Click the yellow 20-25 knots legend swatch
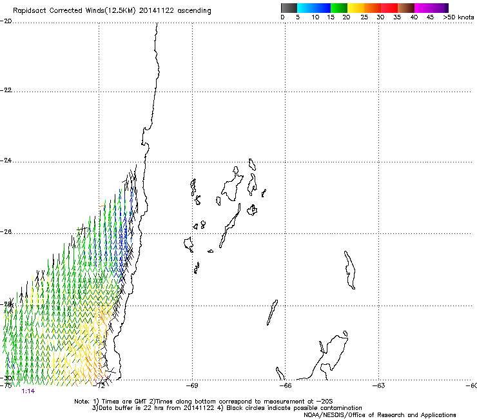The image size is (477, 419). pyautogui.click(x=356, y=8)
